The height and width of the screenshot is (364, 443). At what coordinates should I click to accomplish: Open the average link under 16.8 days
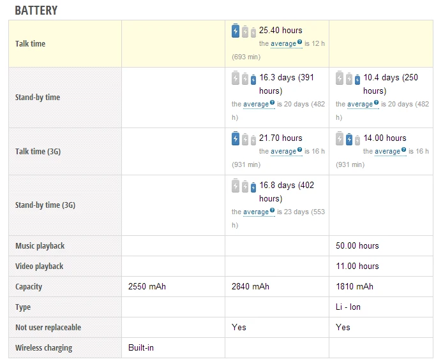pyautogui.click(x=255, y=212)
